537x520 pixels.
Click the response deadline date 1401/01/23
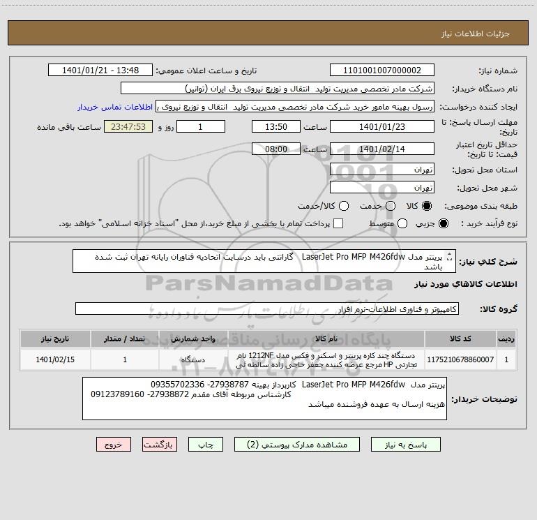click(382, 127)
